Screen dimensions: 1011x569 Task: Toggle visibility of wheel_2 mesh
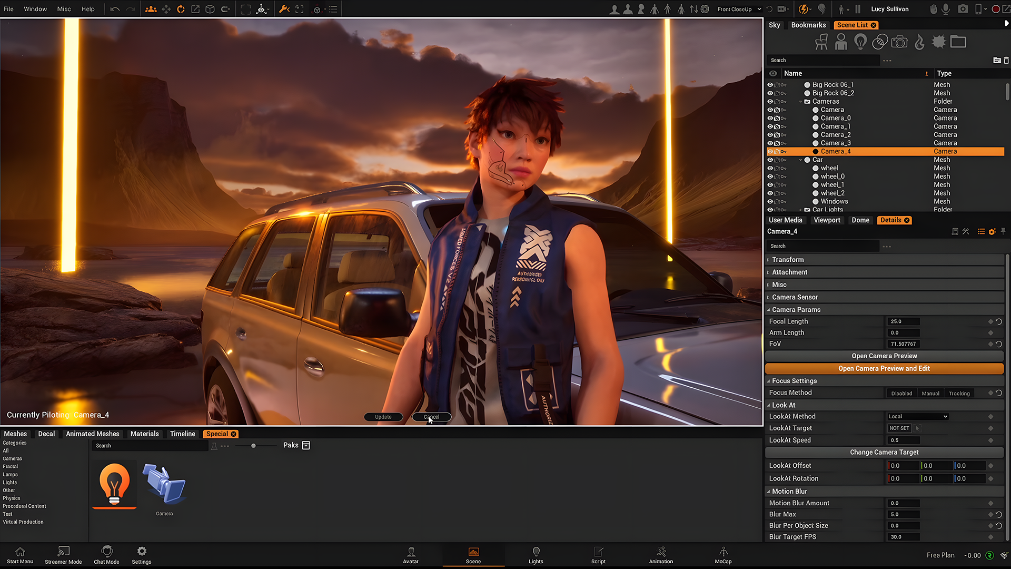point(770,193)
